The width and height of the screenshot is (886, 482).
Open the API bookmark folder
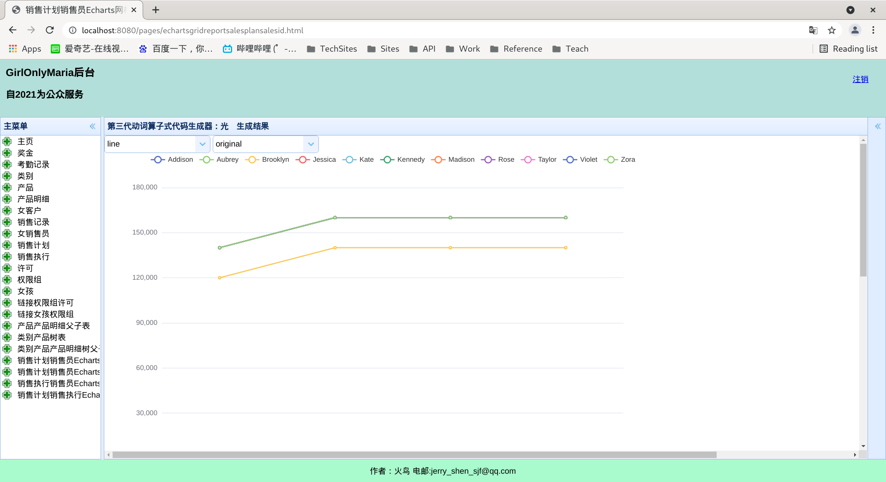click(x=422, y=49)
